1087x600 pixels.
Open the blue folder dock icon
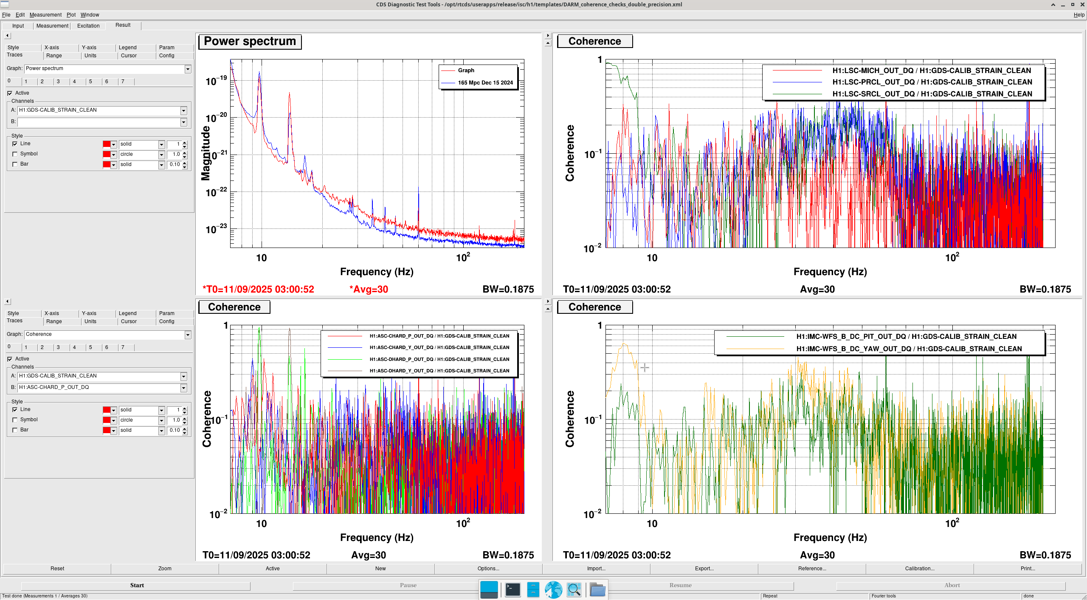(x=597, y=589)
